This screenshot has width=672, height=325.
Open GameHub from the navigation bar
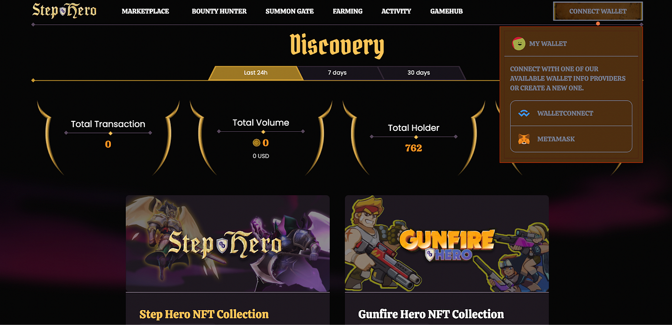point(446,11)
